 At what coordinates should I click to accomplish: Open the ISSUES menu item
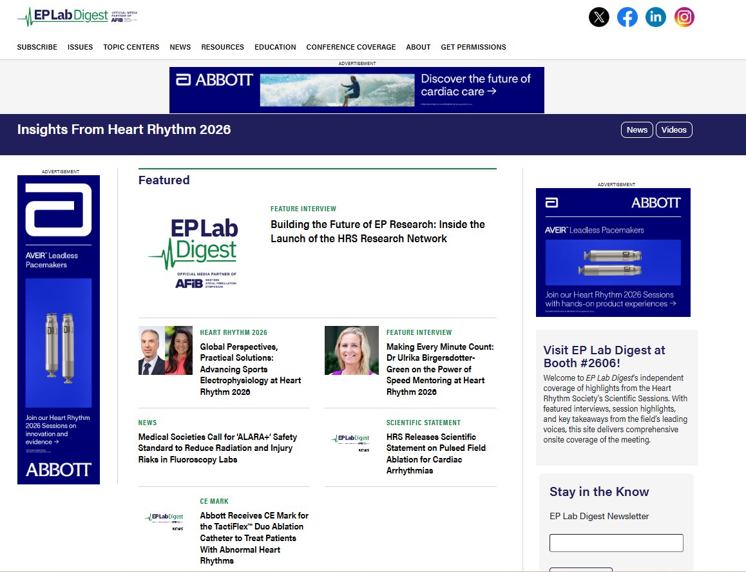click(x=80, y=47)
